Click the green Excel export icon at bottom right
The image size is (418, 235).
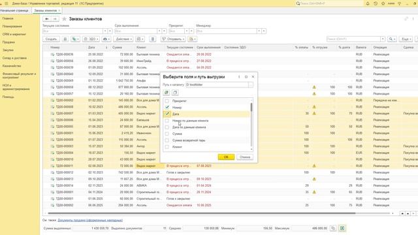[x=342, y=228]
